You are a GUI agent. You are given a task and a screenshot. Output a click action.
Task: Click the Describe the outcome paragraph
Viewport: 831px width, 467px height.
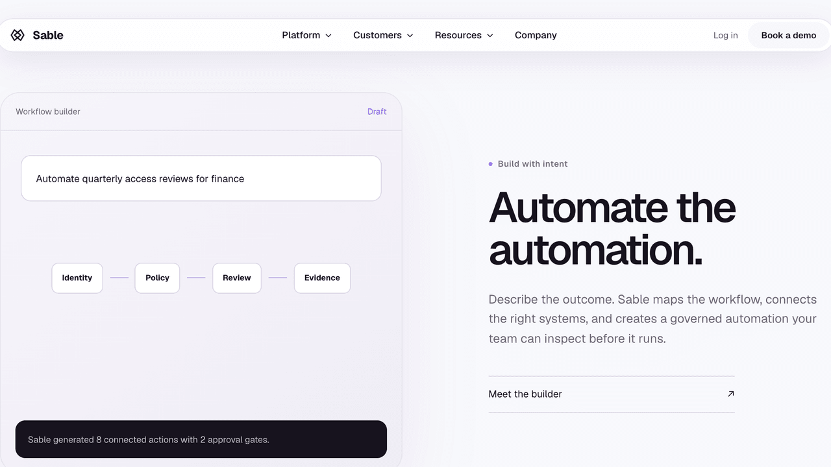tap(652, 318)
